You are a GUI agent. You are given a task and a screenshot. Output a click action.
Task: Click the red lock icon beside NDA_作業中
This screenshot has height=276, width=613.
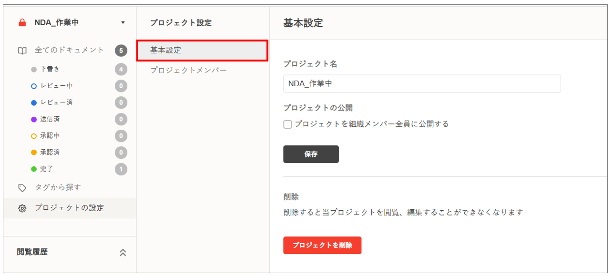(22, 22)
